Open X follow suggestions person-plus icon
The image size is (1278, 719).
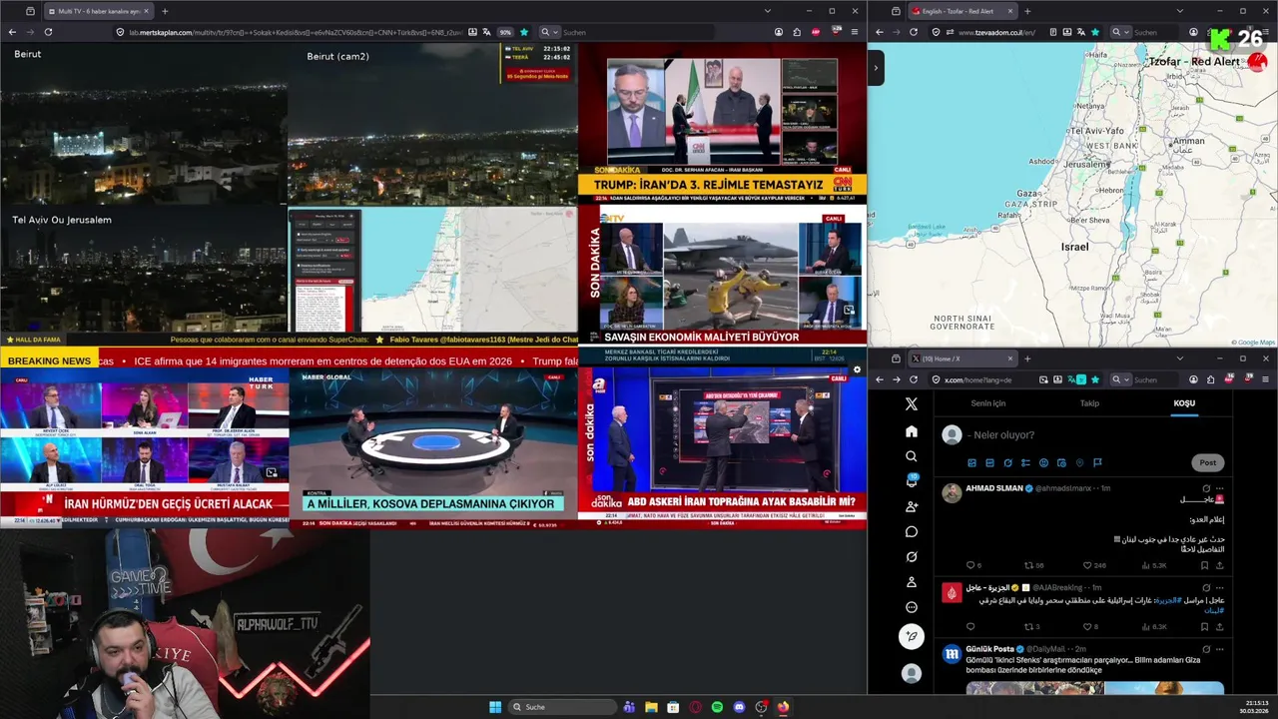tap(911, 507)
